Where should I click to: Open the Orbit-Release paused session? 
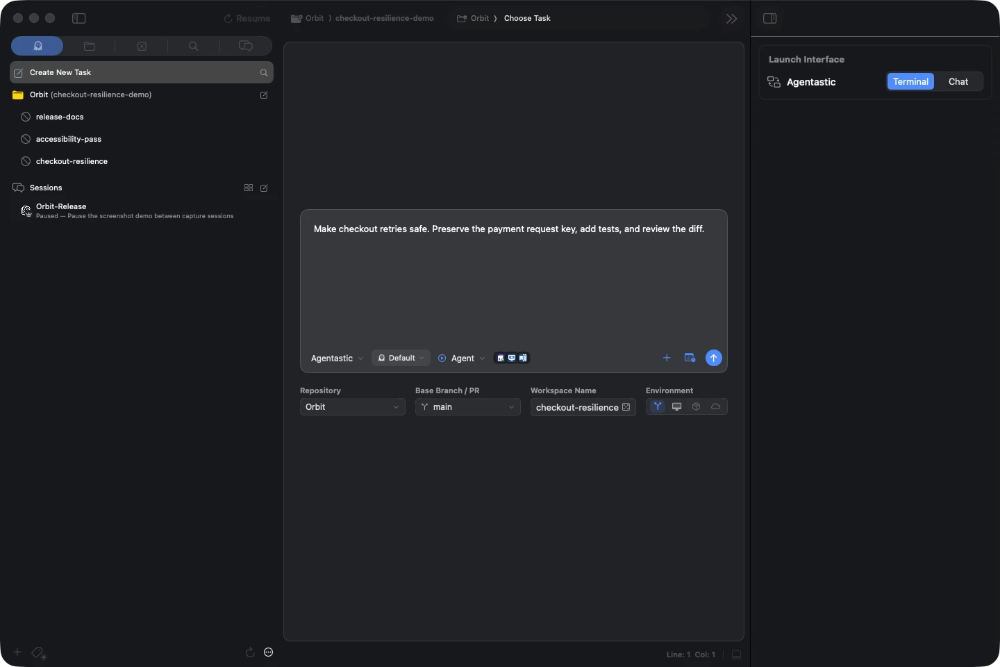pos(142,211)
